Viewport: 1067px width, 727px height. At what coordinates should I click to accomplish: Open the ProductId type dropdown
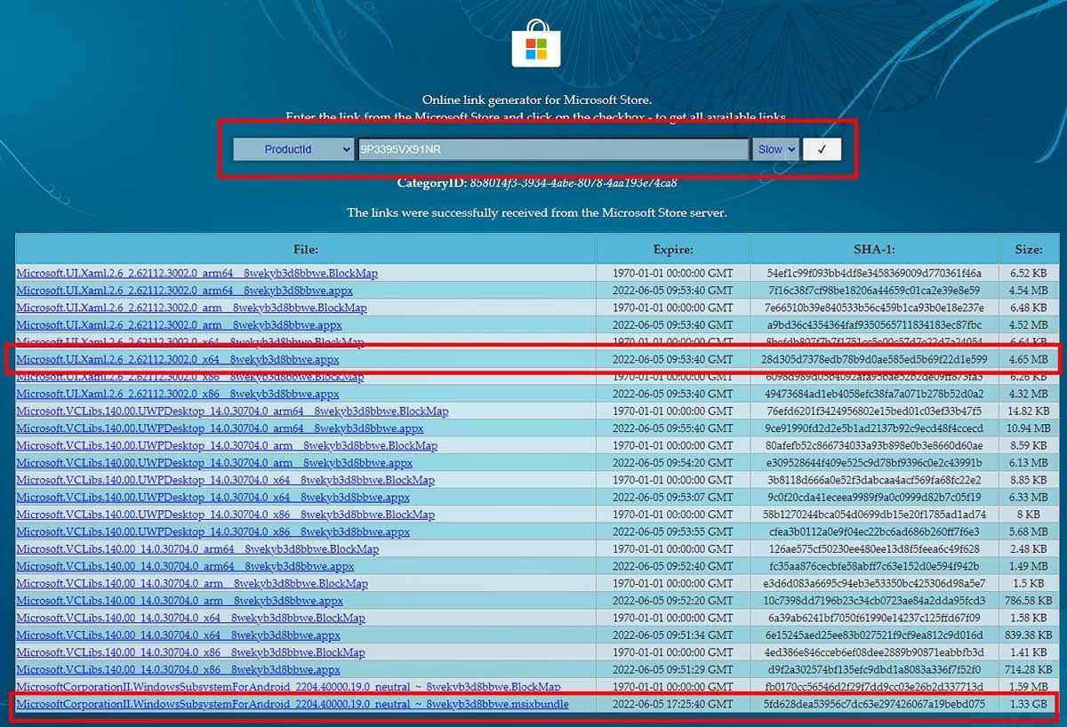(x=293, y=149)
